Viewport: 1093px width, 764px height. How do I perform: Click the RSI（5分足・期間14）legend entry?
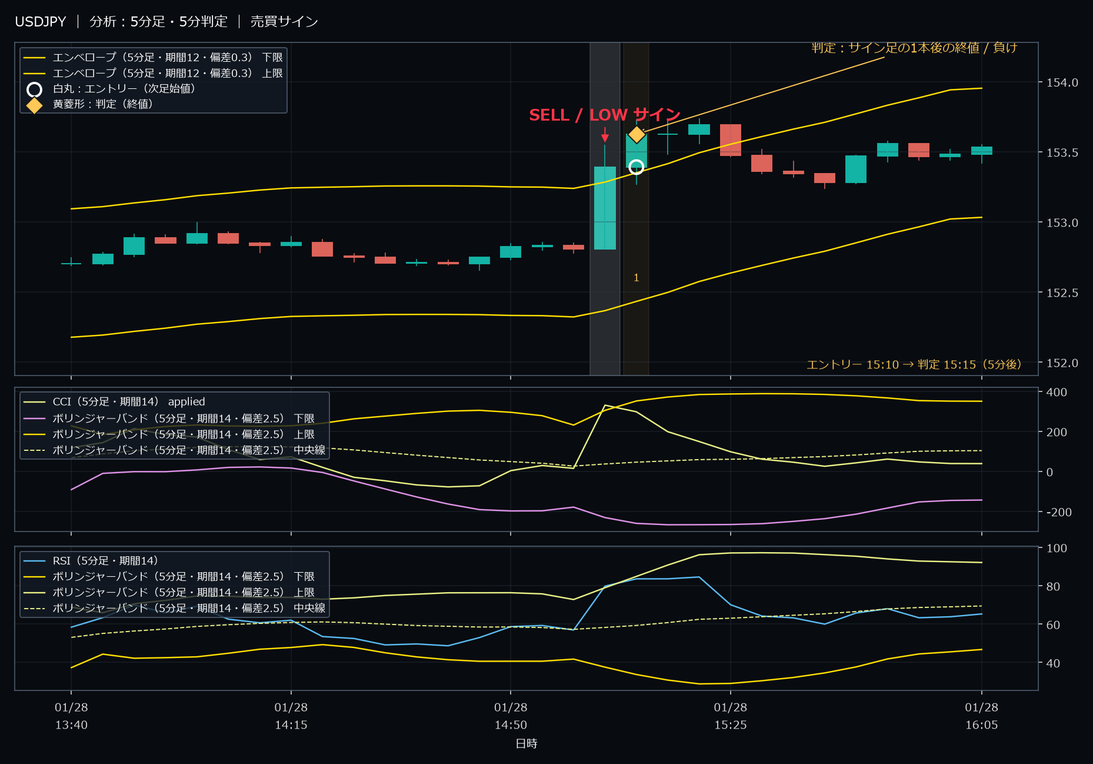click(91, 561)
